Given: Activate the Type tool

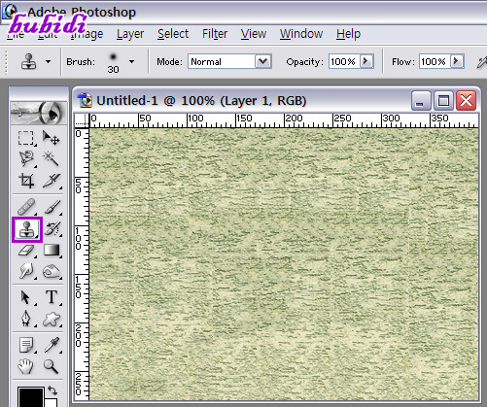Looking at the screenshot, I should pyautogui.click(x=52, y=297).
